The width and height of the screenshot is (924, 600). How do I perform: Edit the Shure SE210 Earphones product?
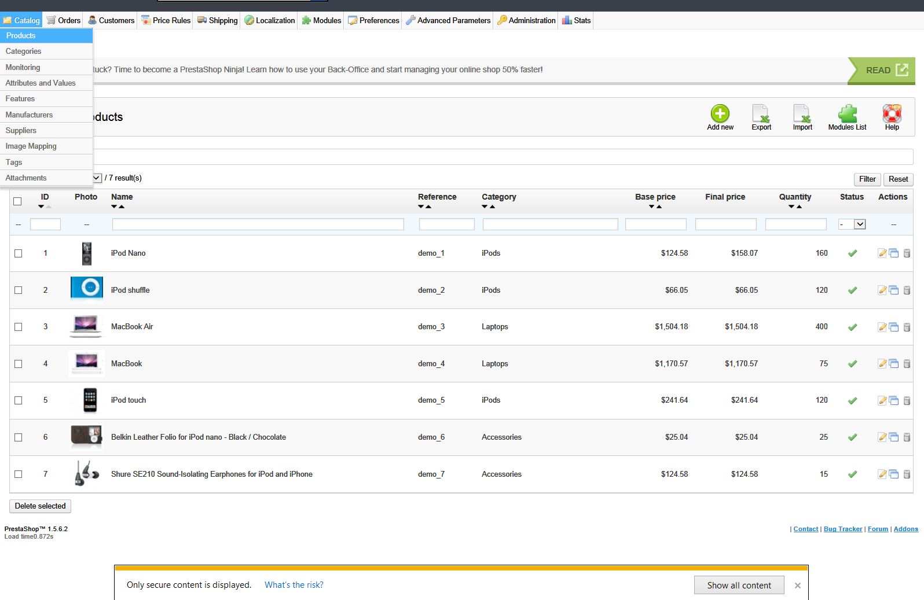[882, 474]
